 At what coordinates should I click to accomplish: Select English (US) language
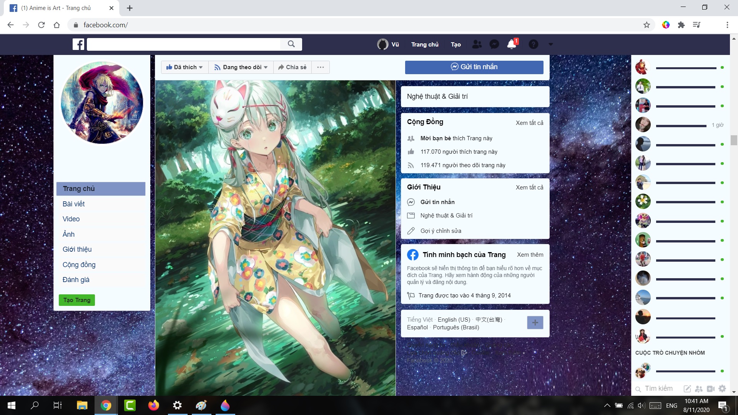click(454, 320)
